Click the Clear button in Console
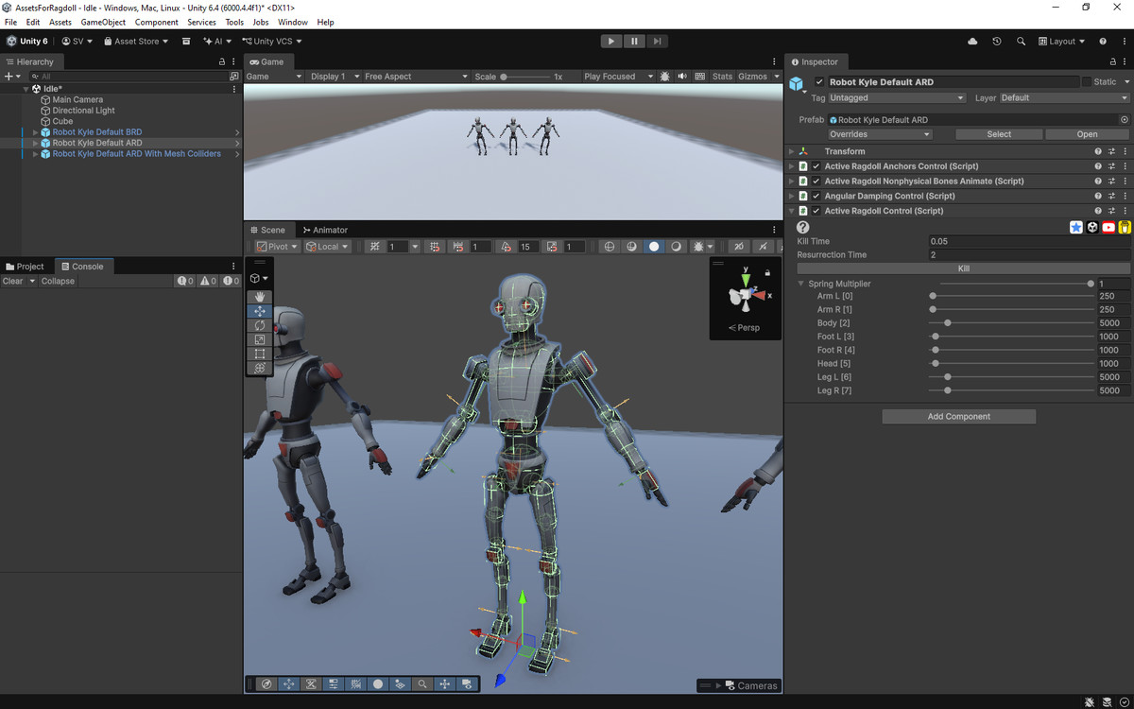Image resolution: width=1134 pixels, height=709 pixels. coord(13,281)
